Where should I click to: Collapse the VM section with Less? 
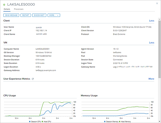tap(152, 43)
